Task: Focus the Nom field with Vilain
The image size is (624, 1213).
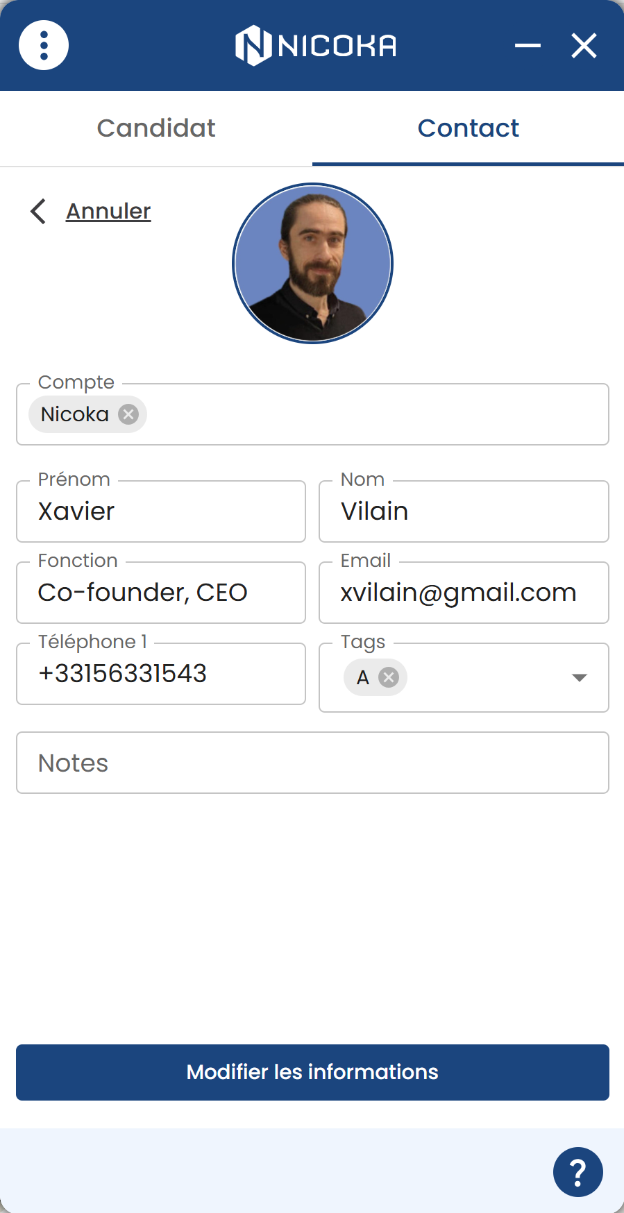Action: point(464,511)
